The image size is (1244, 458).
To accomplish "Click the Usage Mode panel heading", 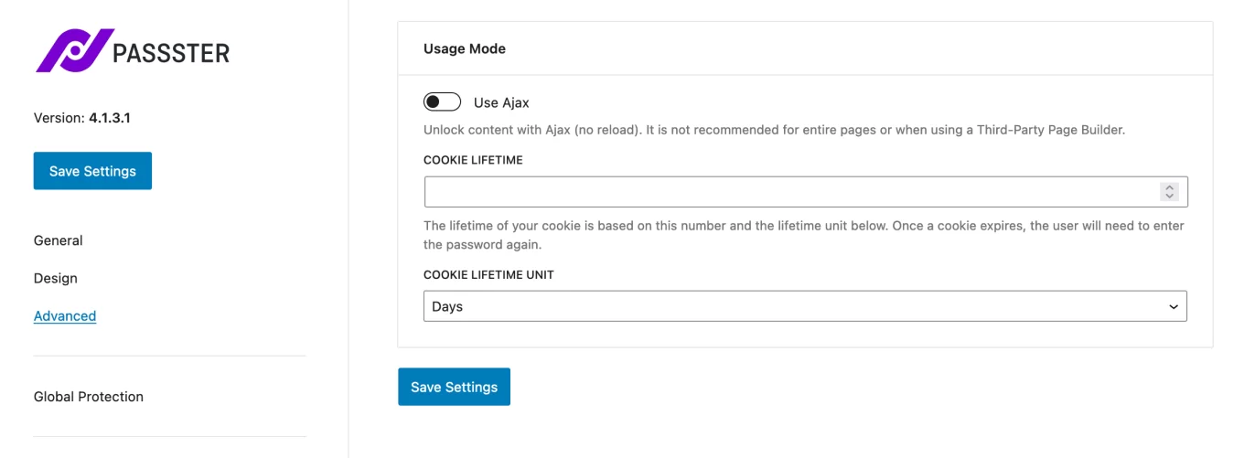I will point(465,48).
